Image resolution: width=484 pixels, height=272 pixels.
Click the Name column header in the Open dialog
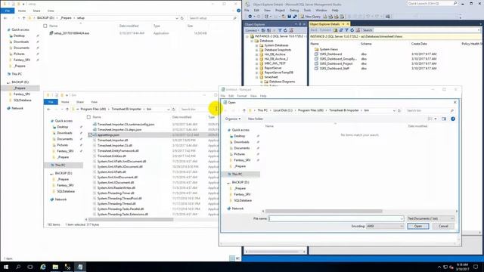click(269, 126)
